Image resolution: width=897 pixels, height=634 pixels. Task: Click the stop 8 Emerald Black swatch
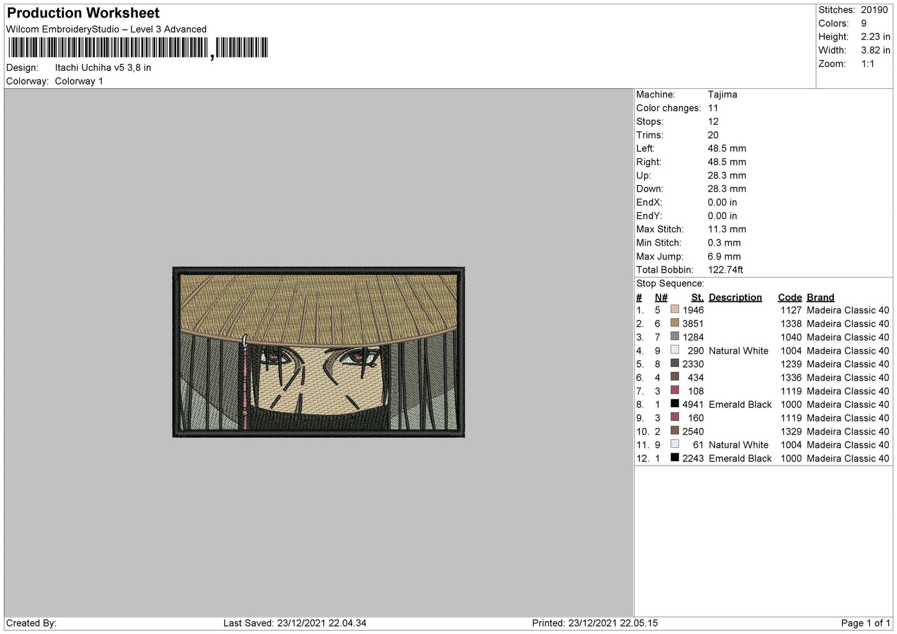click(x=675, y=404)
